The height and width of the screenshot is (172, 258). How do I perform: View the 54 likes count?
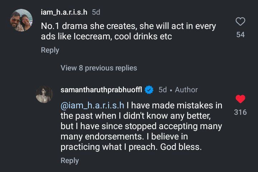240,35
